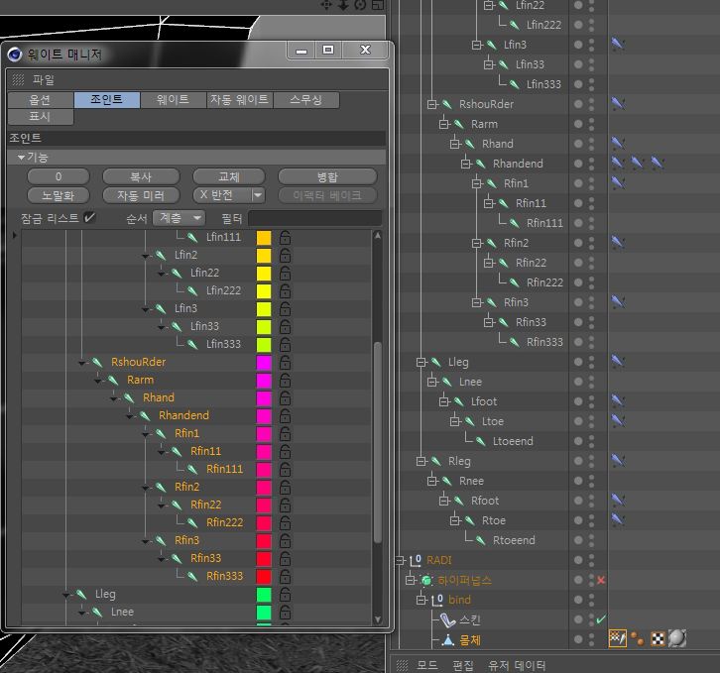Screen dimensions: 720x673
Task: Toggle visibility dots for RADI
Action: coord(591,560)
